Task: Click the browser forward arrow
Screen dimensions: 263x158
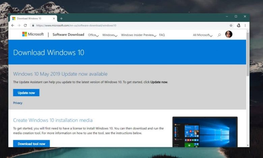Action: pos(19,26)
